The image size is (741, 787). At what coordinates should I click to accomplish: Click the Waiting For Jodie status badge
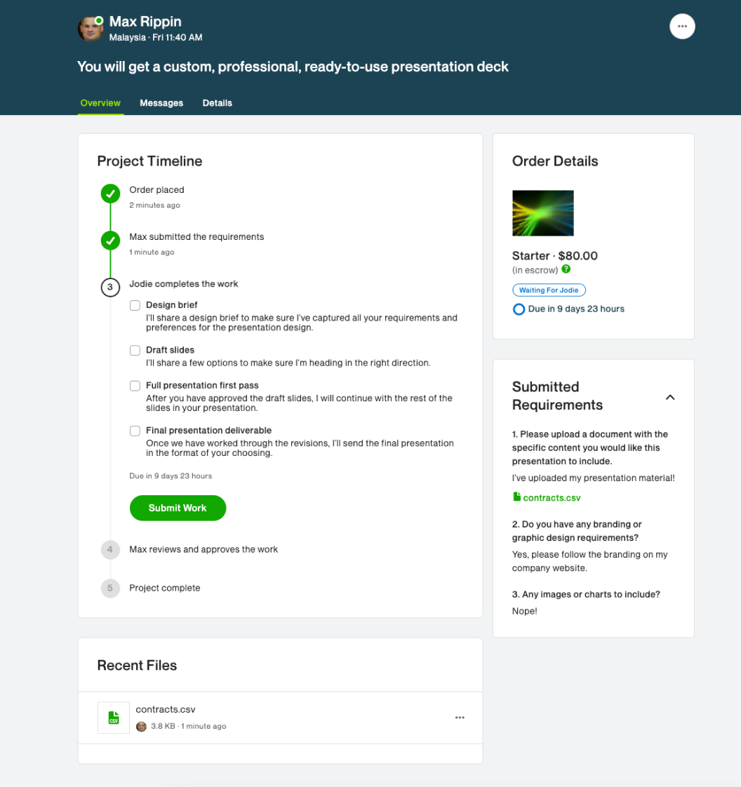click(x=549, y=290)
